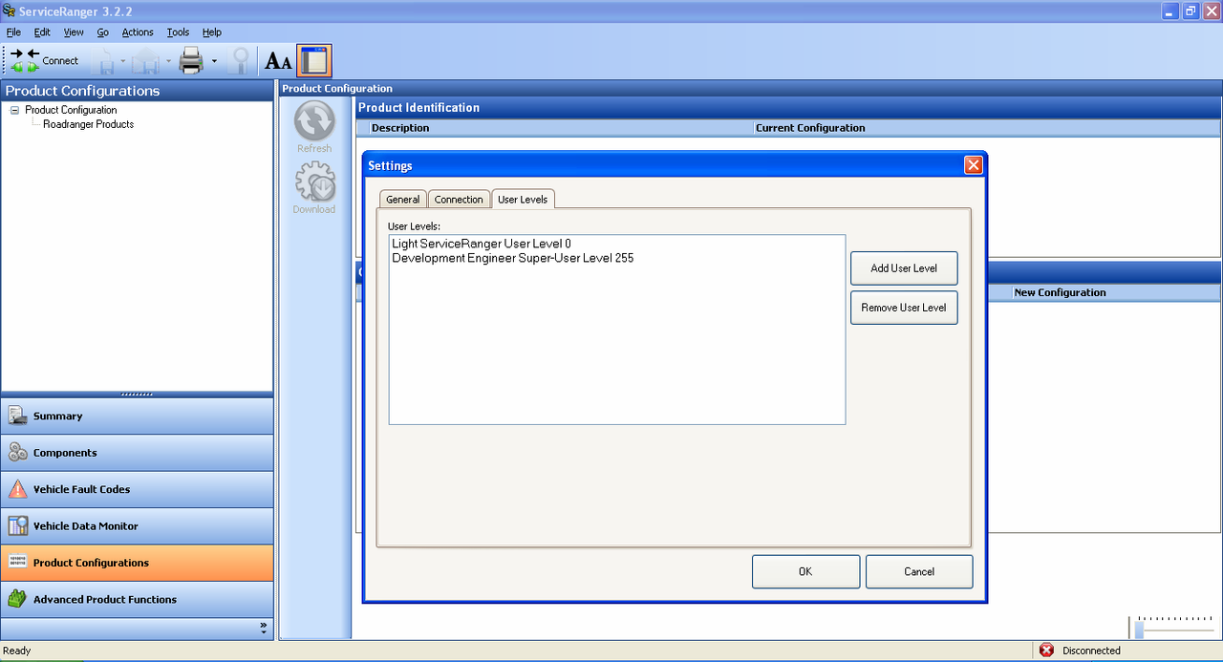Screen dimensions: 1223x662
Task: Open the Edit menu
Action: coord(42,32)
